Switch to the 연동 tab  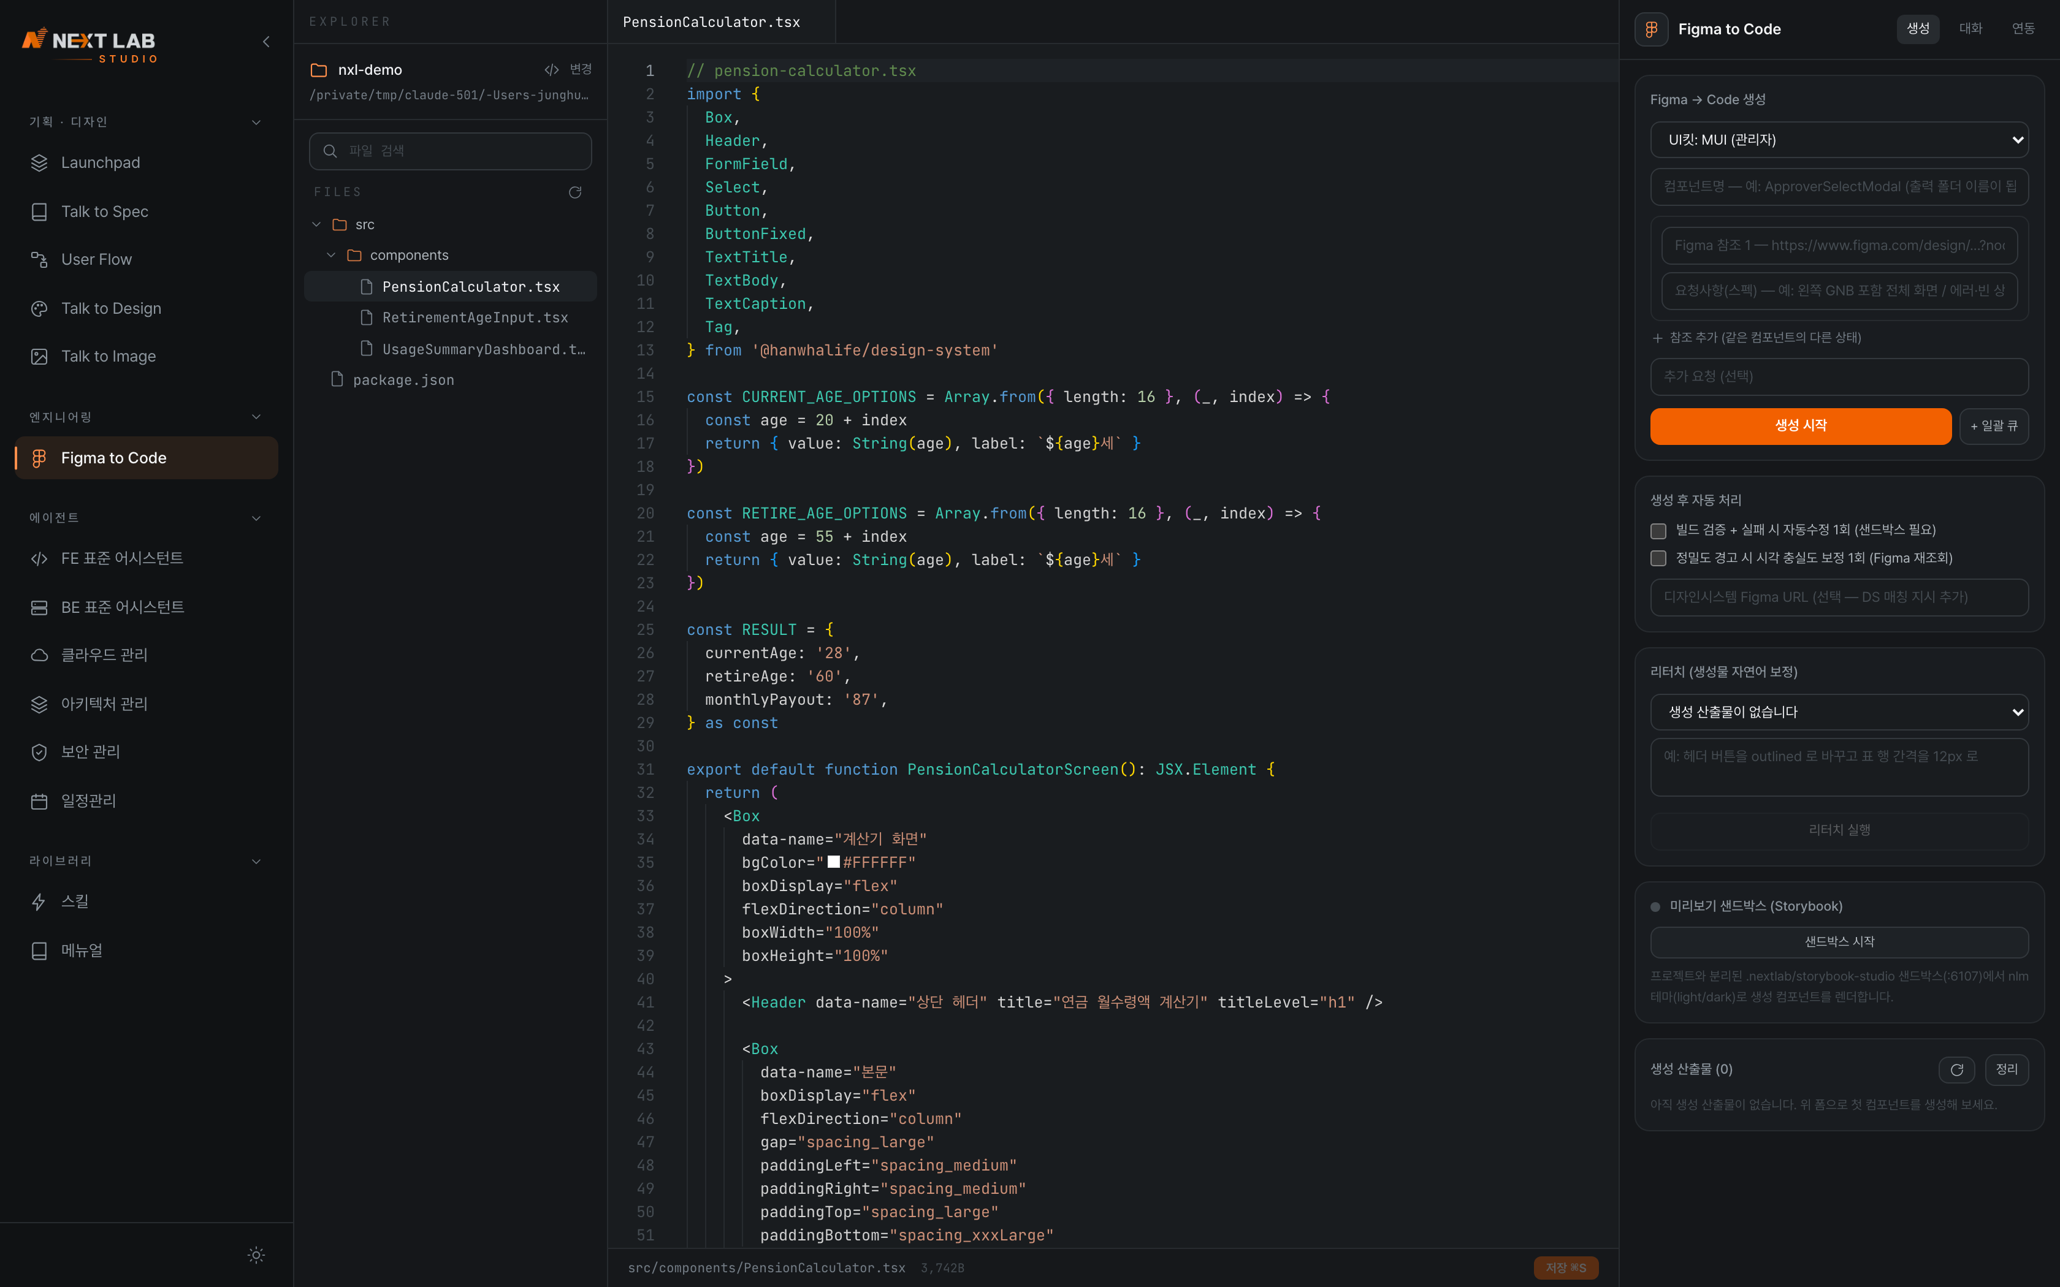point(2023,29)
